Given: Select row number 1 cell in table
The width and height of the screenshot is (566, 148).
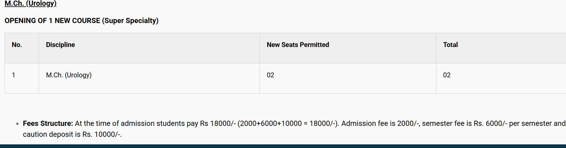Looking at the screenshot, I should (x=13, y=75).
